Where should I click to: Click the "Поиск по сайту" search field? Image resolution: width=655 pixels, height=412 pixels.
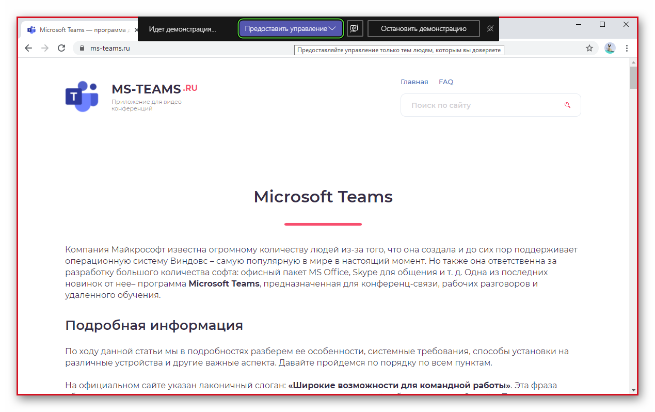[490, 105]
